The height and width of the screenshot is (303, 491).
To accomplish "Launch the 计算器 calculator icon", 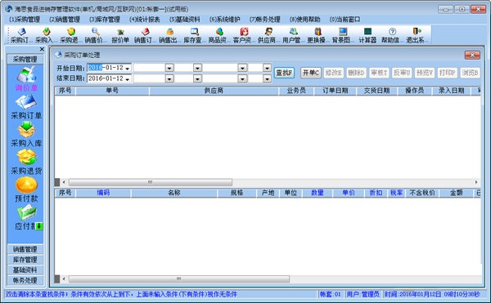I will pos(367,35).
